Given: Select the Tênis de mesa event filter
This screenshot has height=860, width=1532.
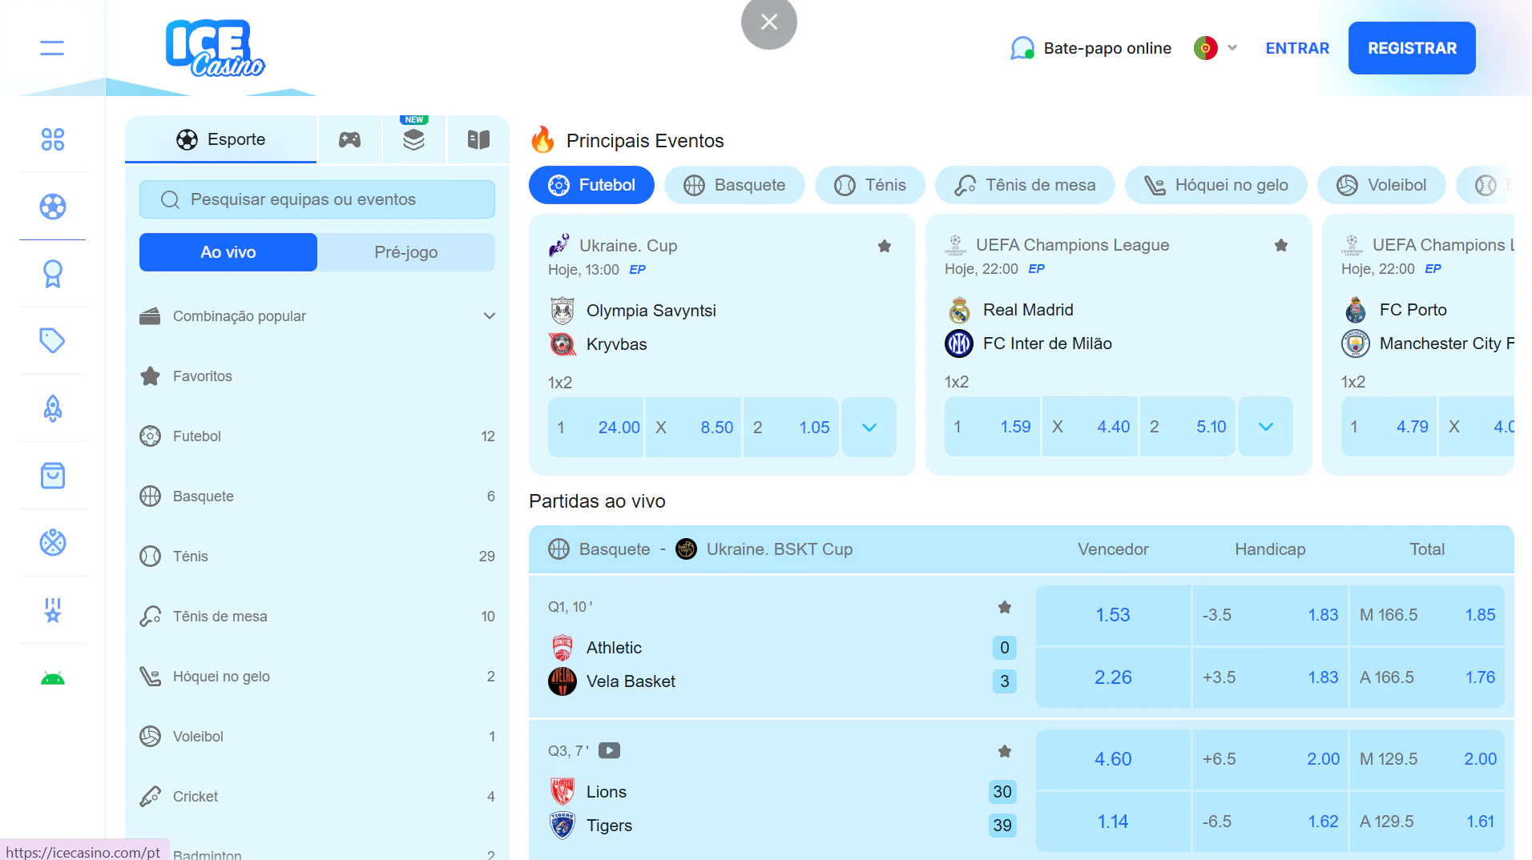Looking at the screenshot, I should (x=1025, y=185).
